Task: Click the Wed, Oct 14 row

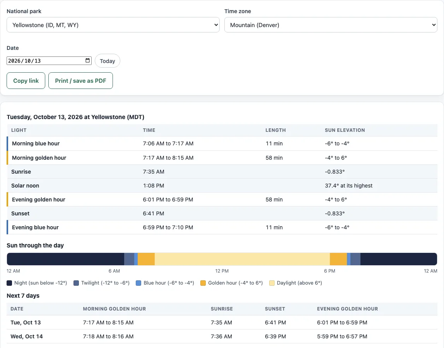Action: (222, 336)
